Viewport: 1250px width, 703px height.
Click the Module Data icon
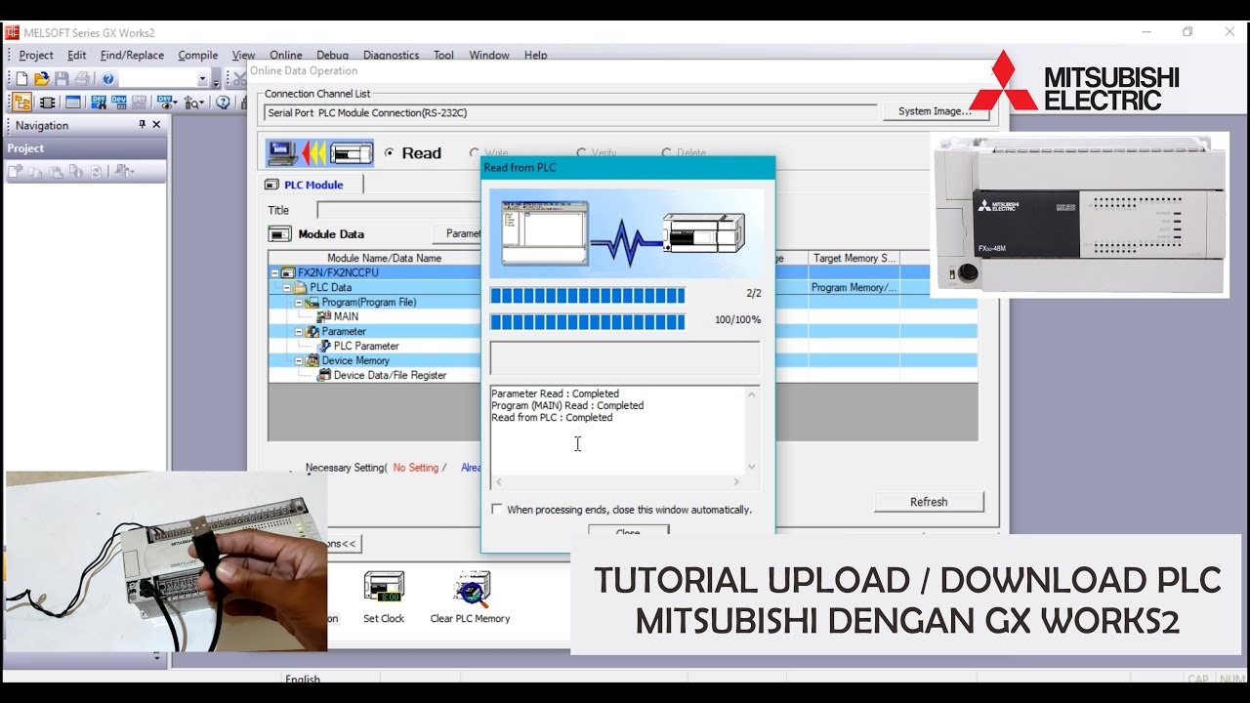pos(280,234)
